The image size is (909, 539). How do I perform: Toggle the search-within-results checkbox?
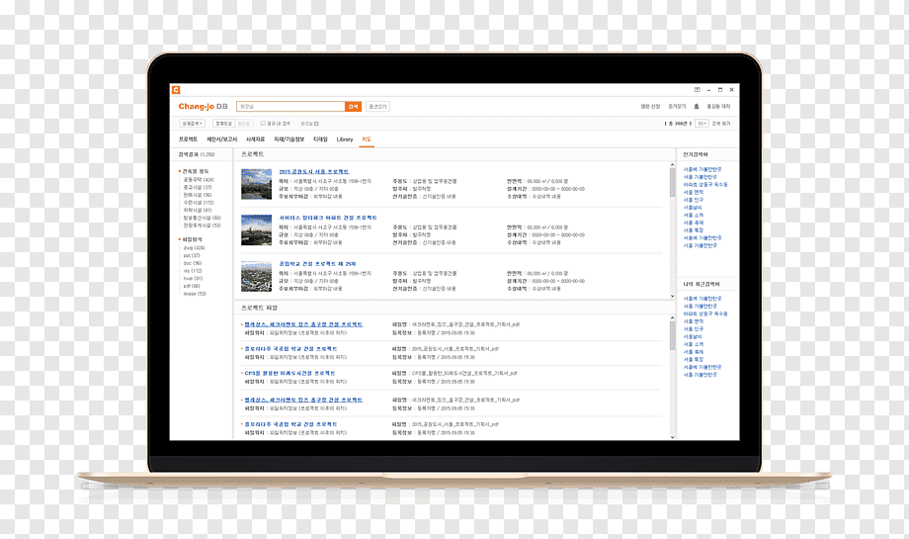tap(263, 124)
